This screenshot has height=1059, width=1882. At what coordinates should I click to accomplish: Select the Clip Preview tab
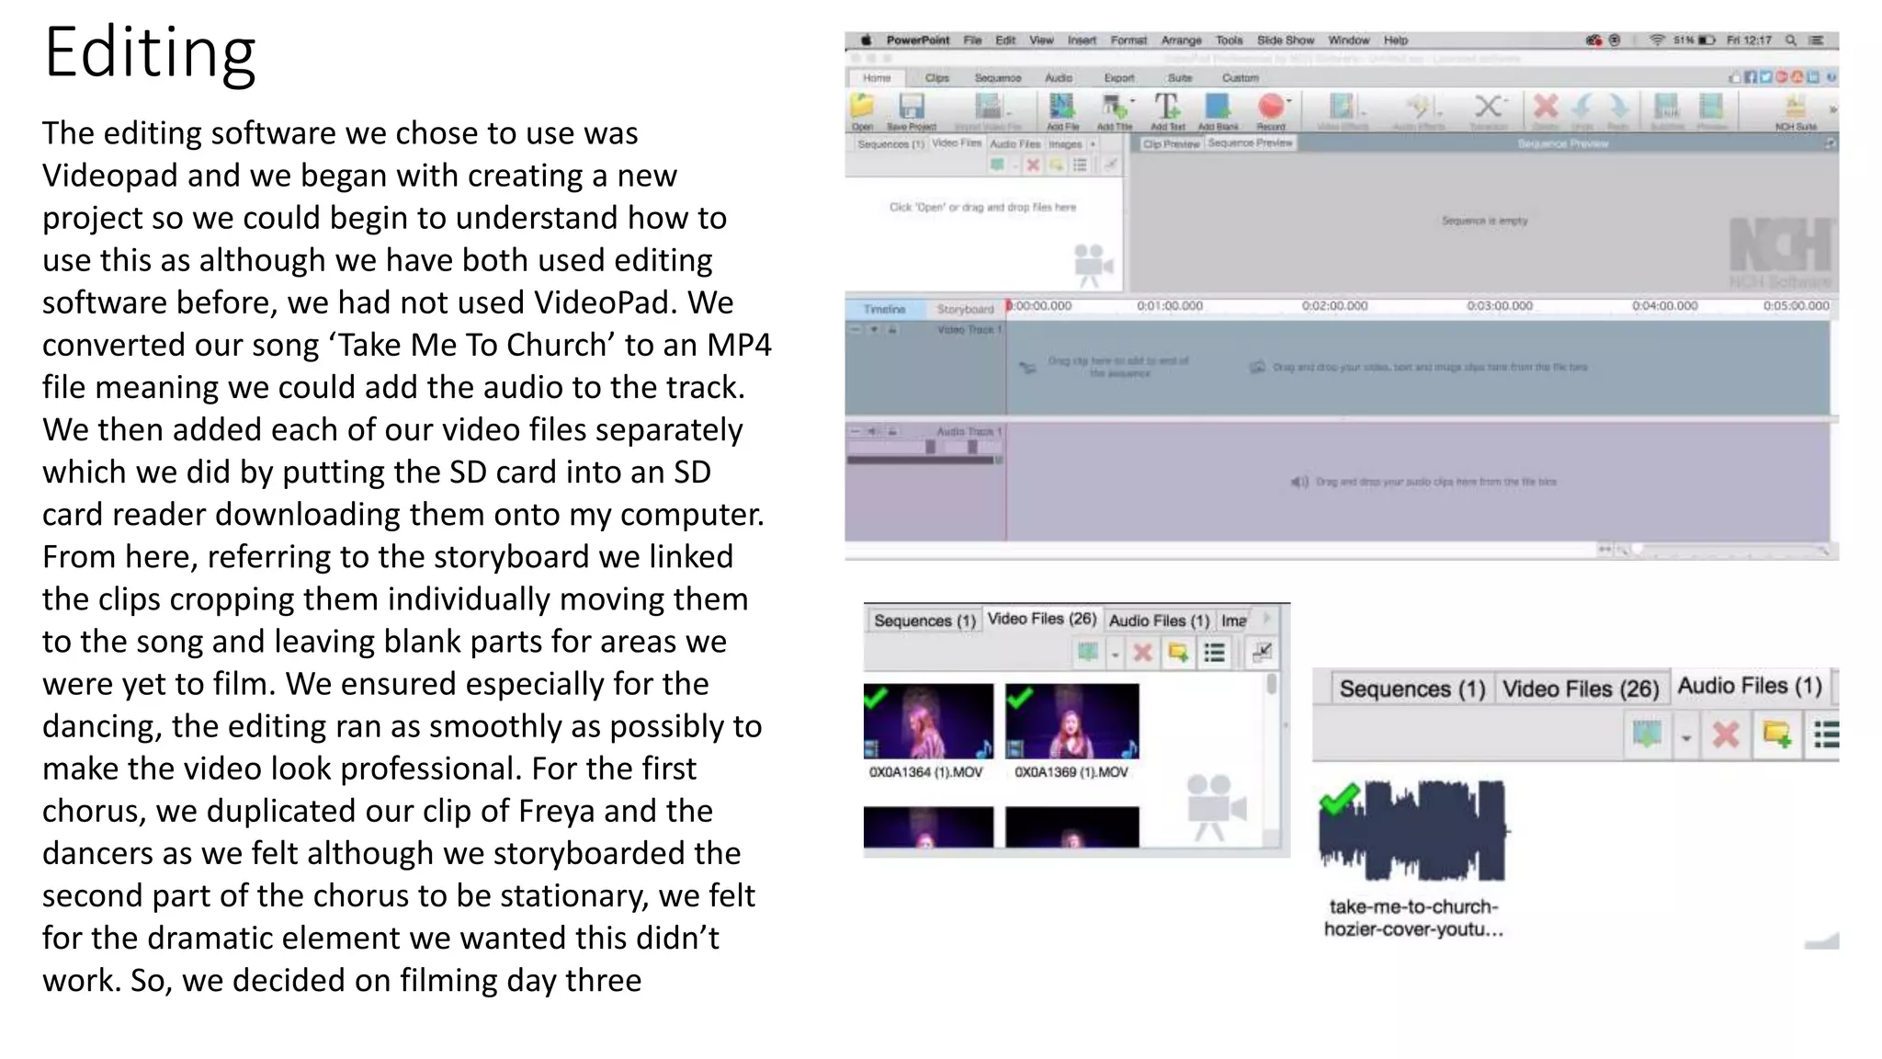pos(1171,143)
